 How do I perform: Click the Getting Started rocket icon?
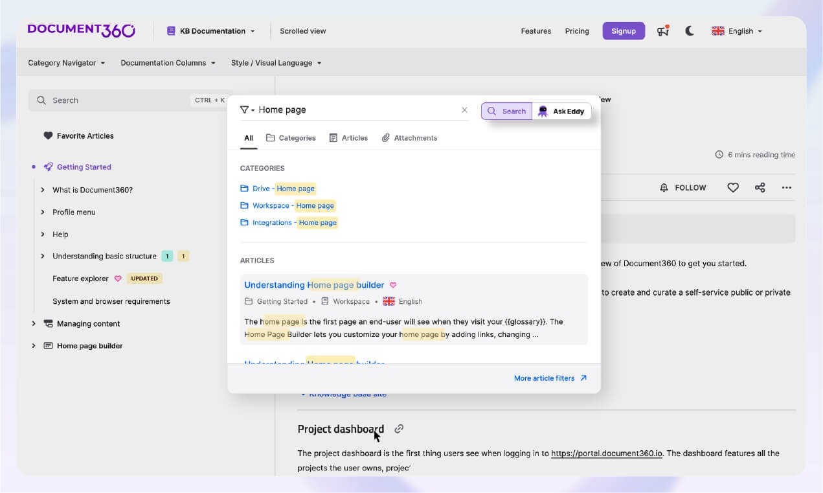pyautogui.click(x=48, y=167)
